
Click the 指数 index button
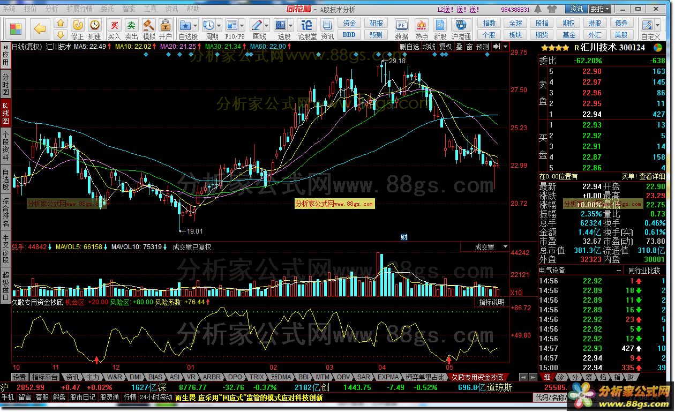pyautogui.click(x=490, y=24)
